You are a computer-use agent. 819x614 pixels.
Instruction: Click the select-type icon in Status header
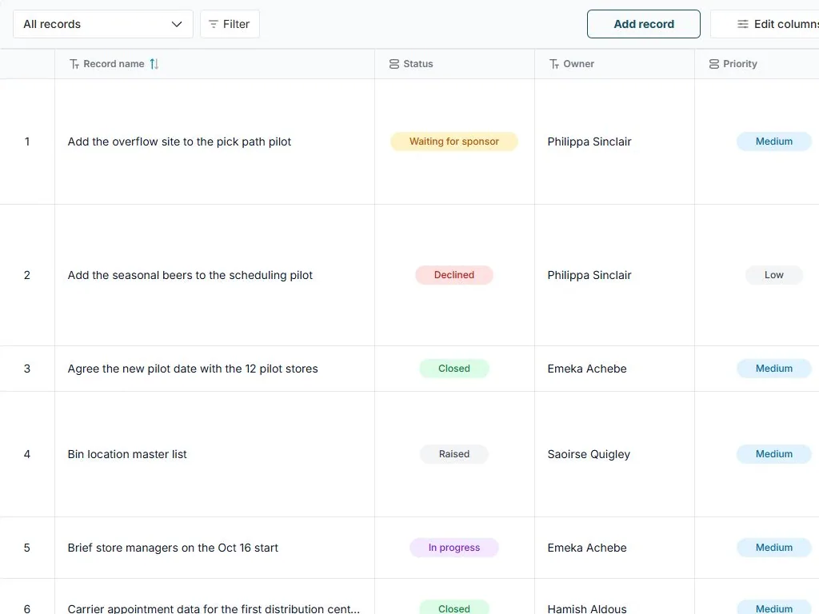pos(394,64)
